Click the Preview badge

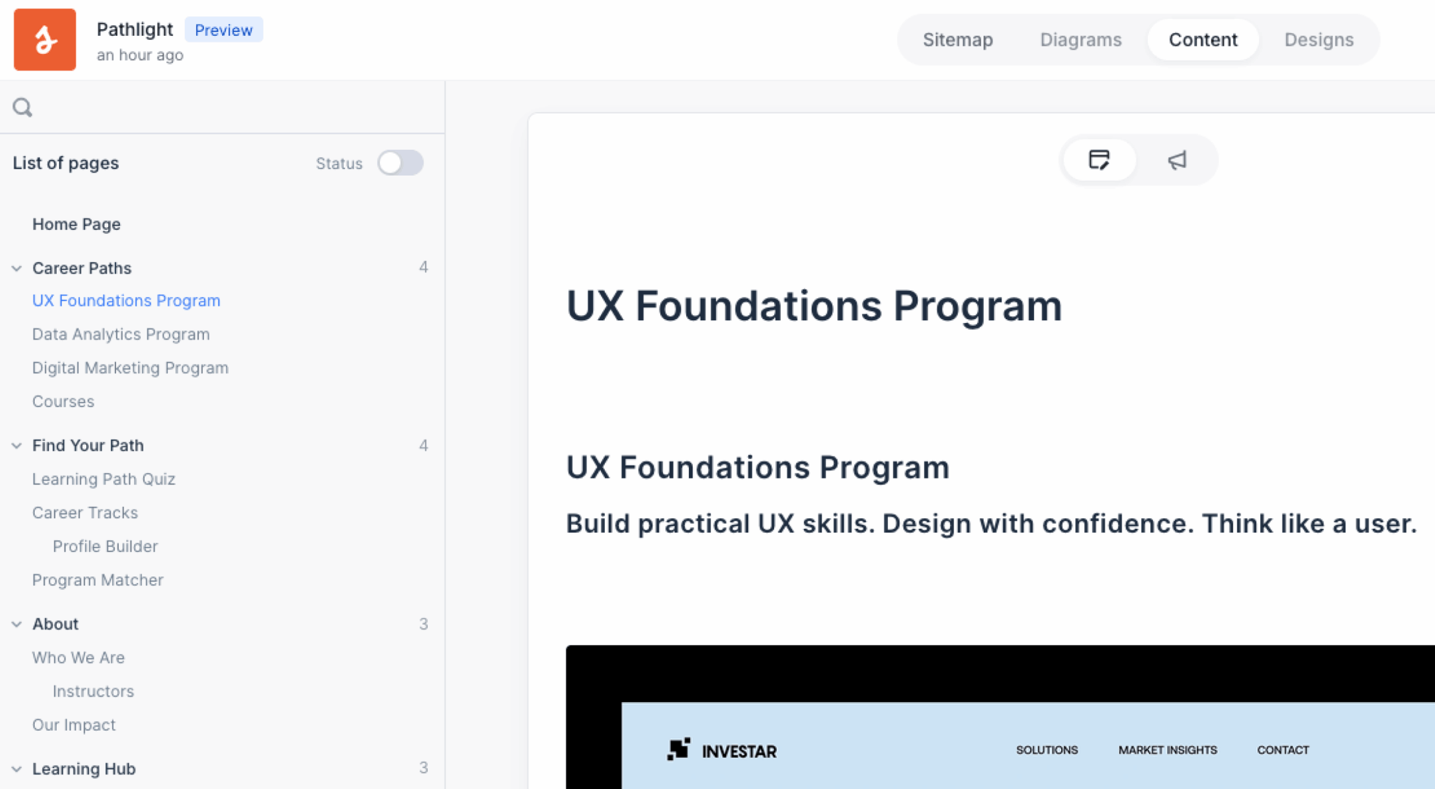(224, 30)
